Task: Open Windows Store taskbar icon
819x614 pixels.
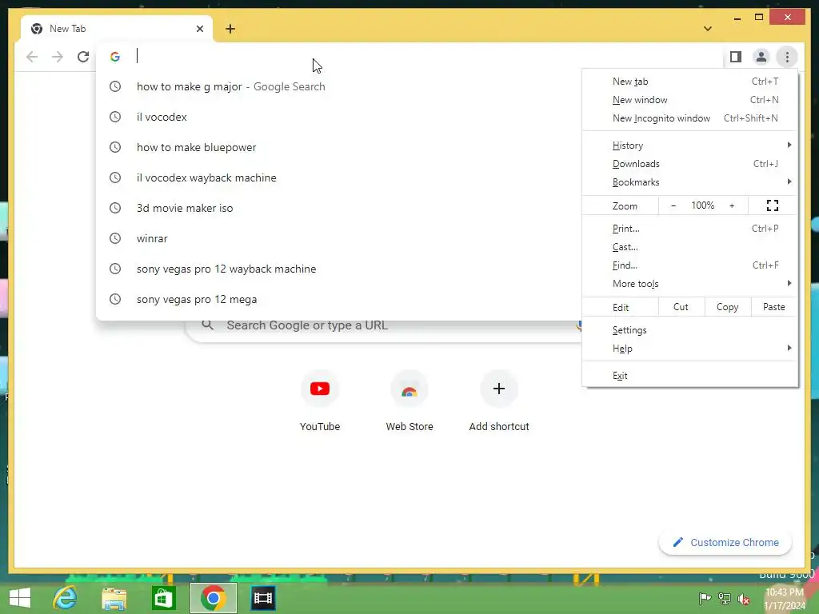Action: pos(163,598)
